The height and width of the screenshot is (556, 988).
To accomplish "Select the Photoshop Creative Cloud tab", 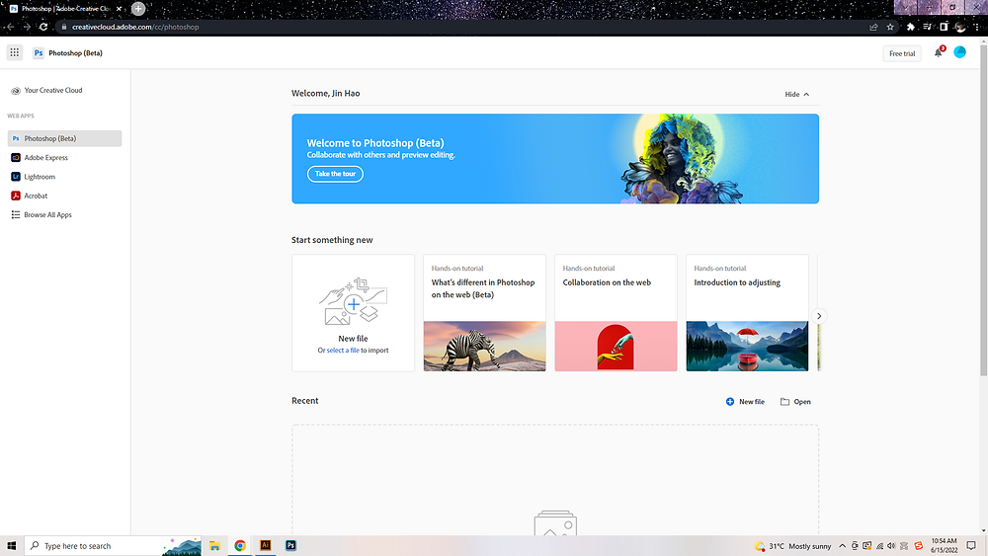I will [66, 9].
